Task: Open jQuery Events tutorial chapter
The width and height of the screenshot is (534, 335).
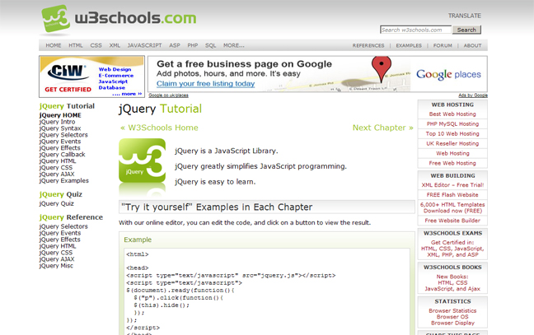Action: (x=60, y=141)
